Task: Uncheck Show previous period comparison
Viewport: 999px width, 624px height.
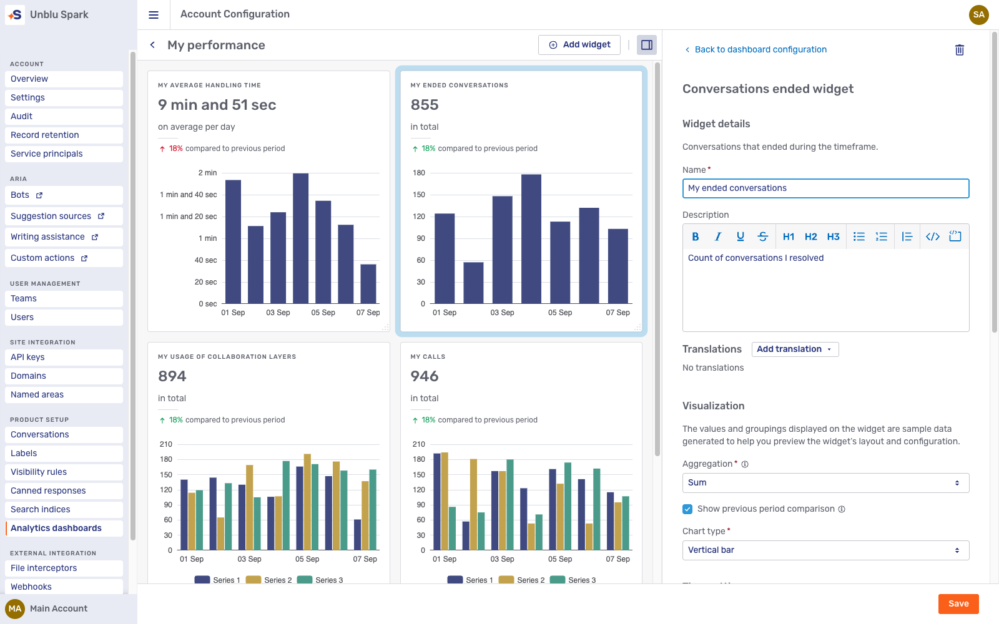Action: click(x=687, y=509)
